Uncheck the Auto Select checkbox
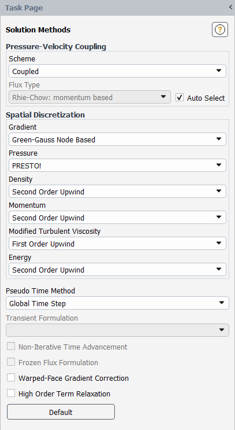The image size is (235, 430). point(180,97)
